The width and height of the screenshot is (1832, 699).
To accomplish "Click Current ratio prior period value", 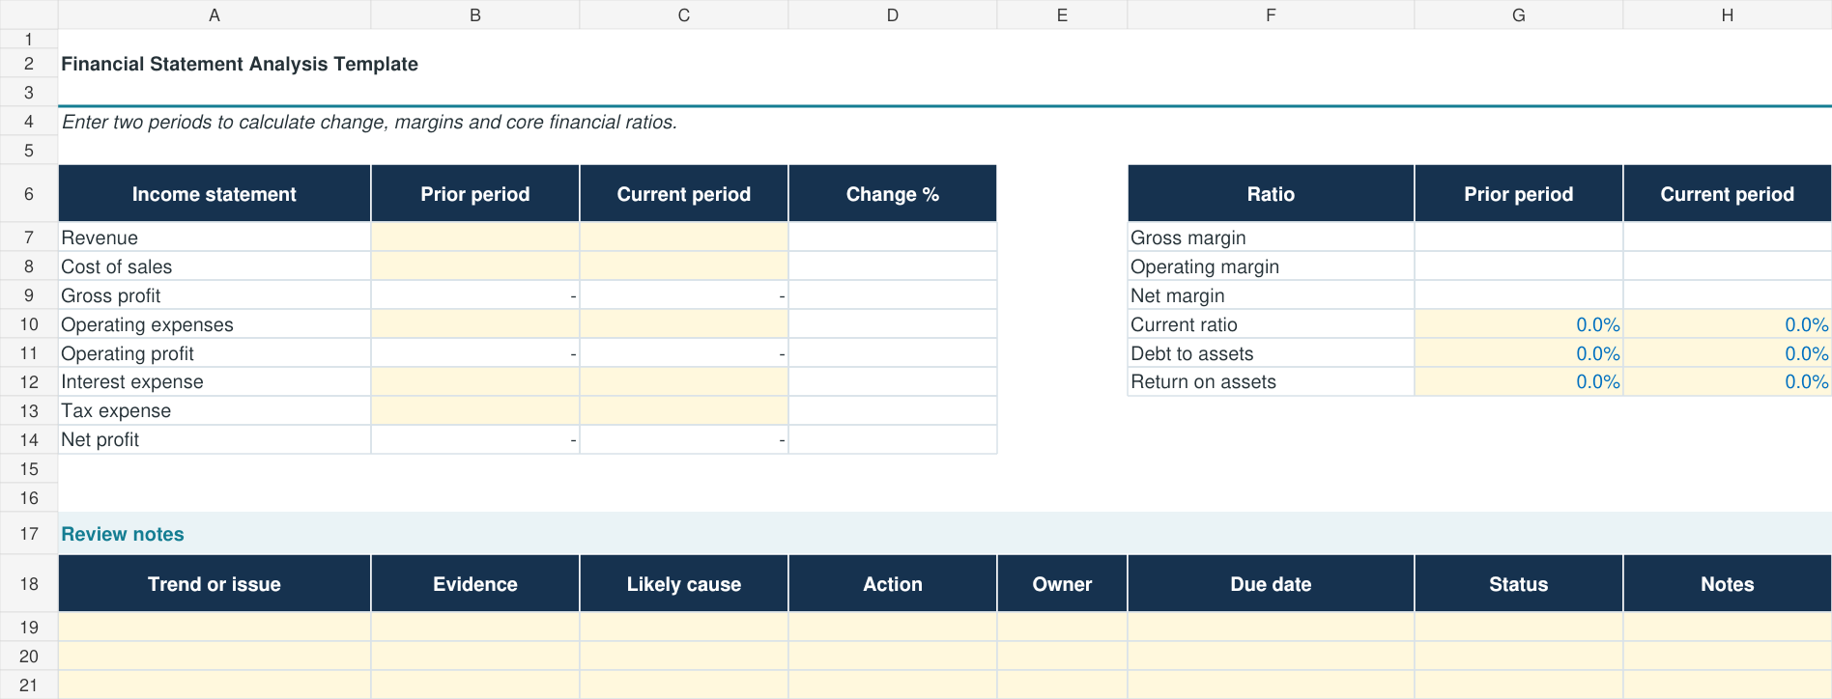I will coord(1519,324).
